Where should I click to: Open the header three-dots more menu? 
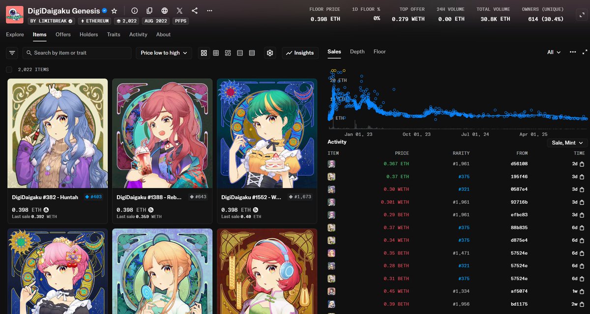210,10
